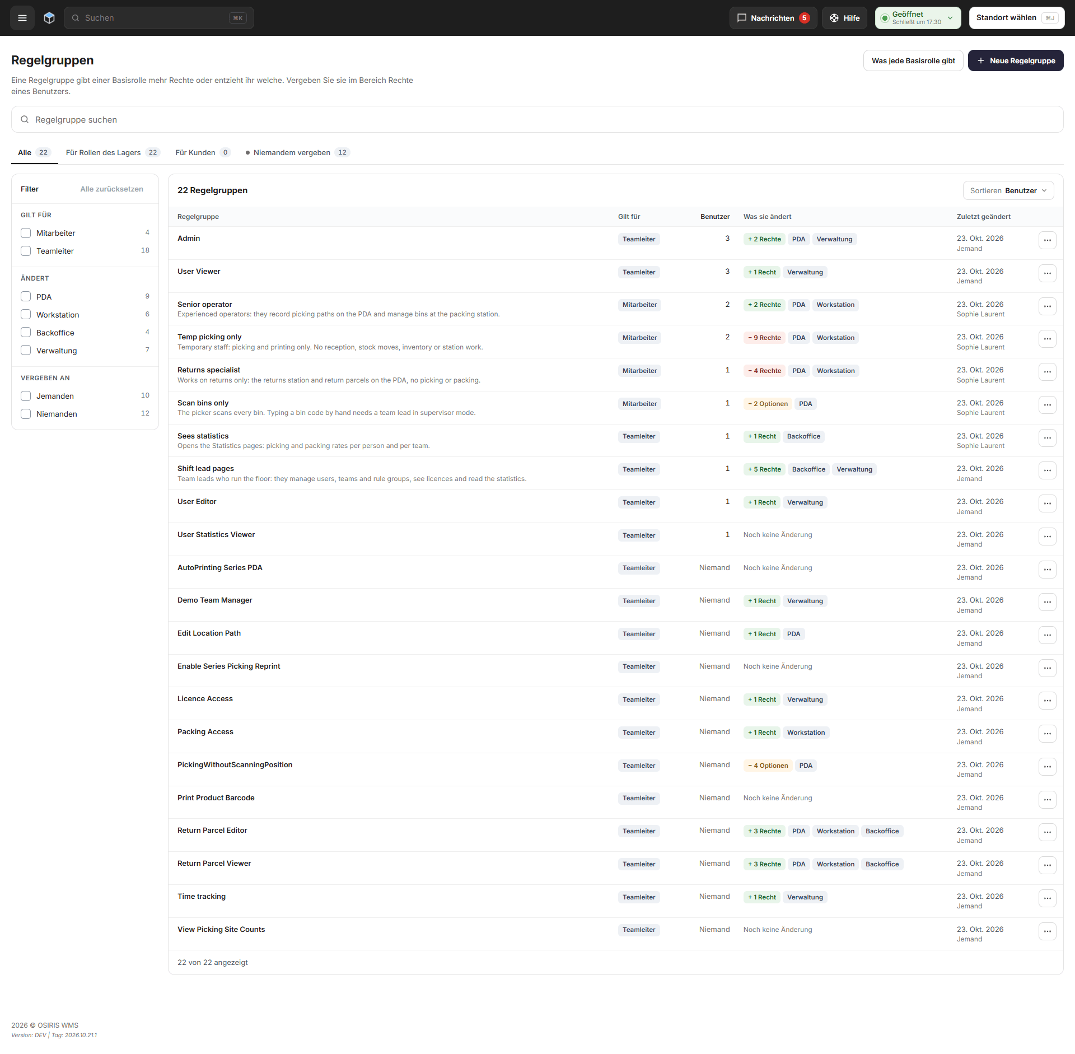Expand the Geöffnet status dropdown

tap(918, 18)
